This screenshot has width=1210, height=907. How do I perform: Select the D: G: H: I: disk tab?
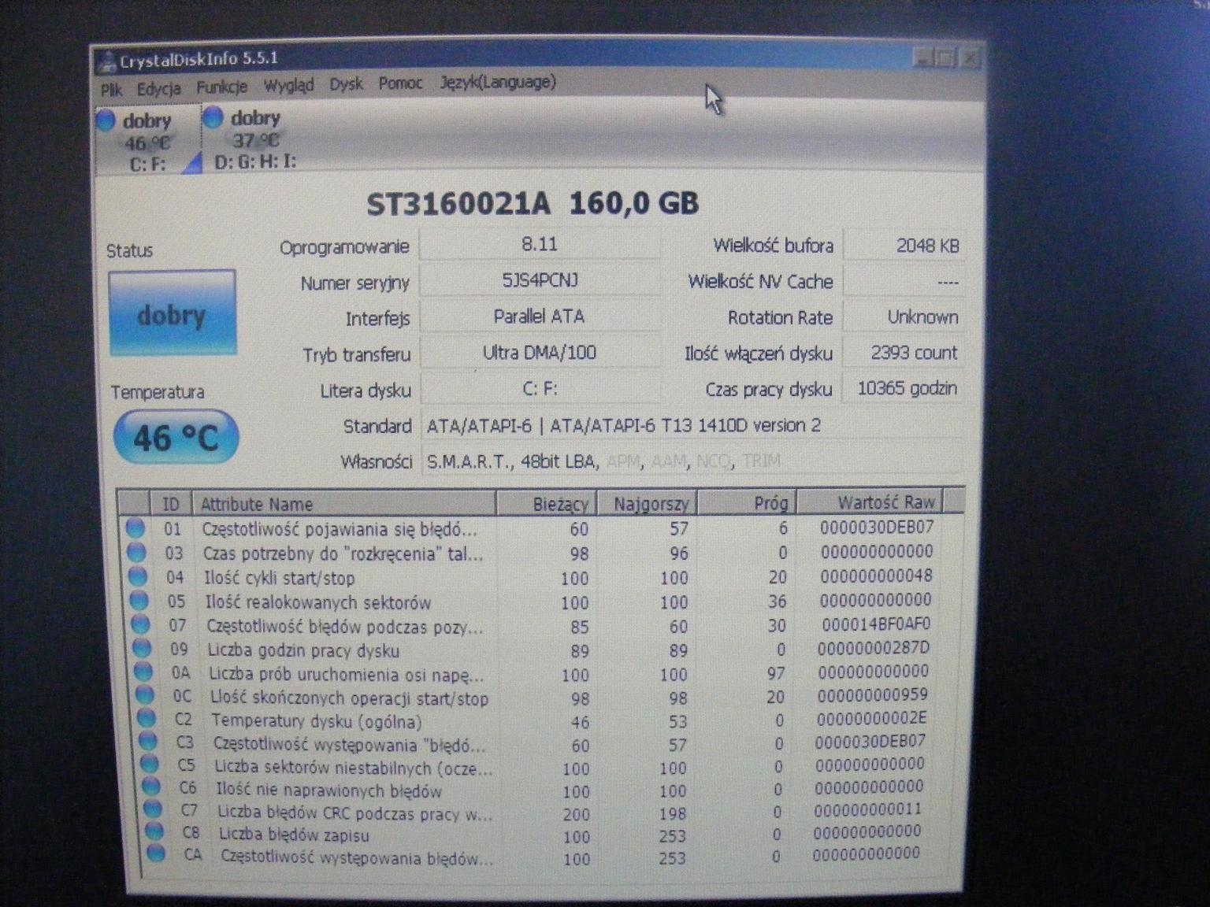tap(256, 139)
